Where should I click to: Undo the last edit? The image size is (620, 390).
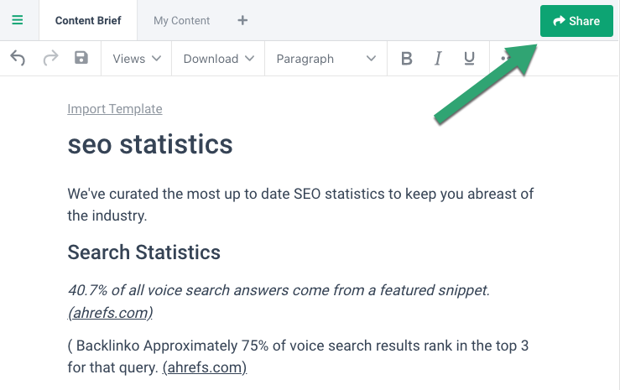[18, 58]
